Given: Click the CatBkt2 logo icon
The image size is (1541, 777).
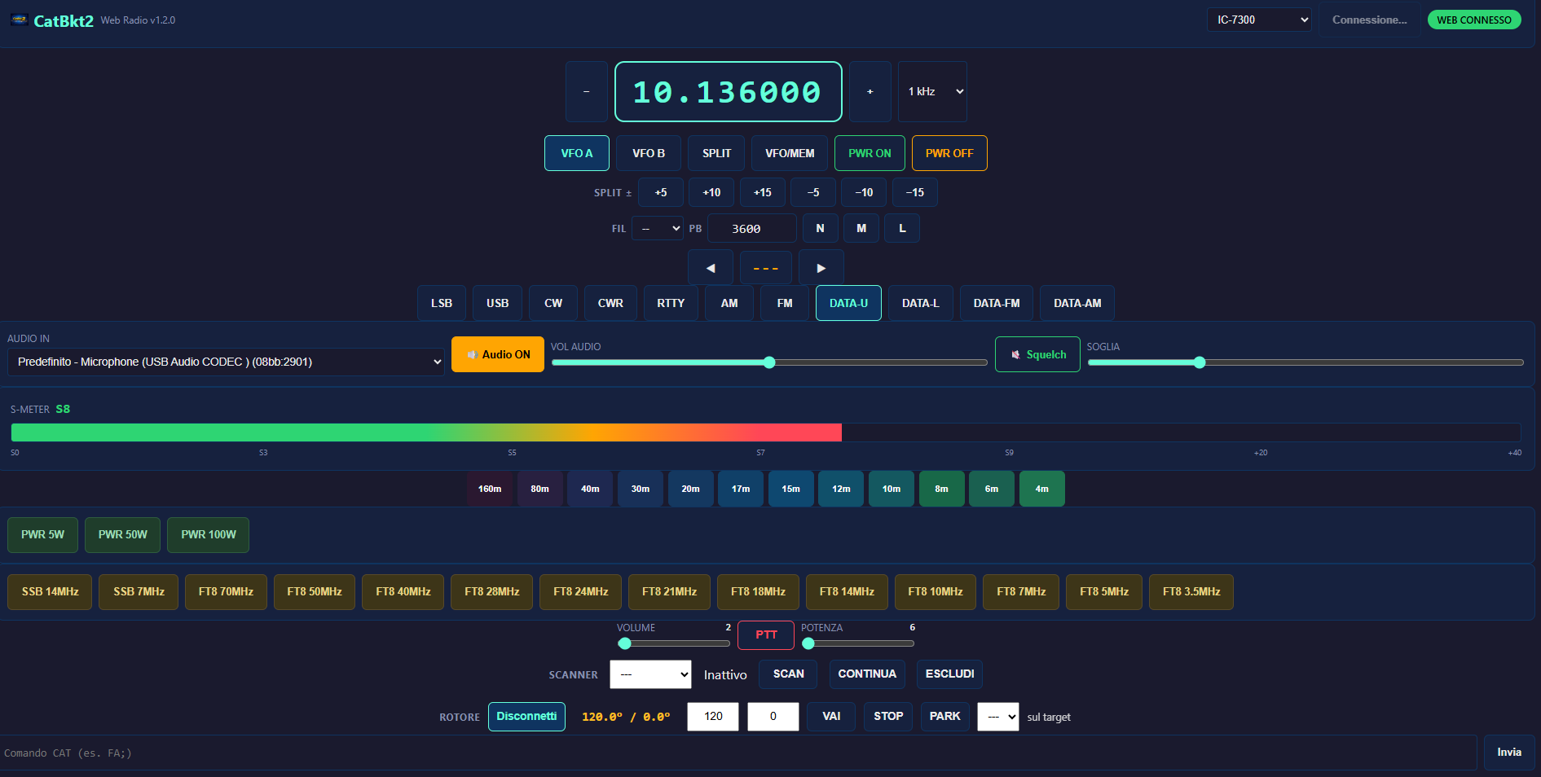Looking at the screenshot, I should [19, 20].
